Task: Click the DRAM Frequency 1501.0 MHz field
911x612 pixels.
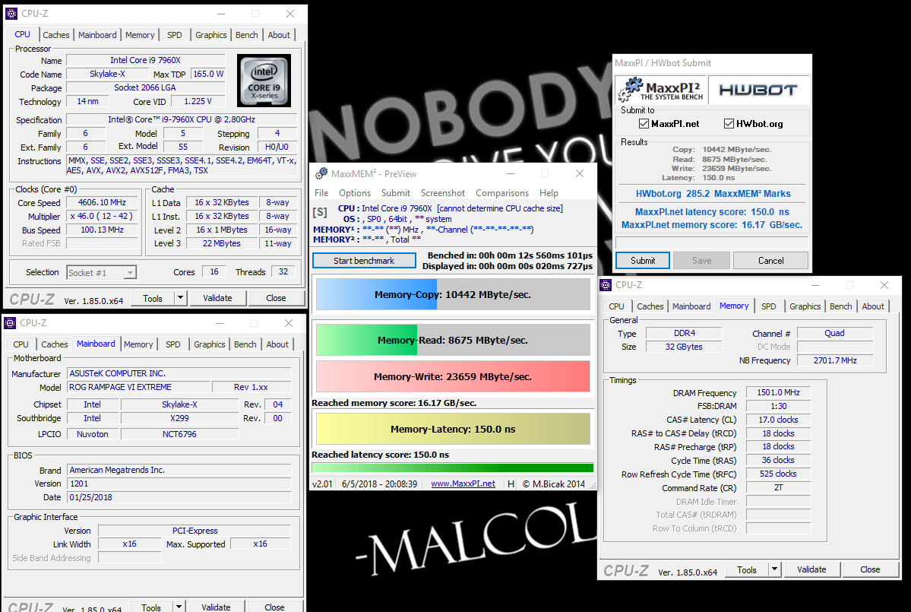Action: 778,392
